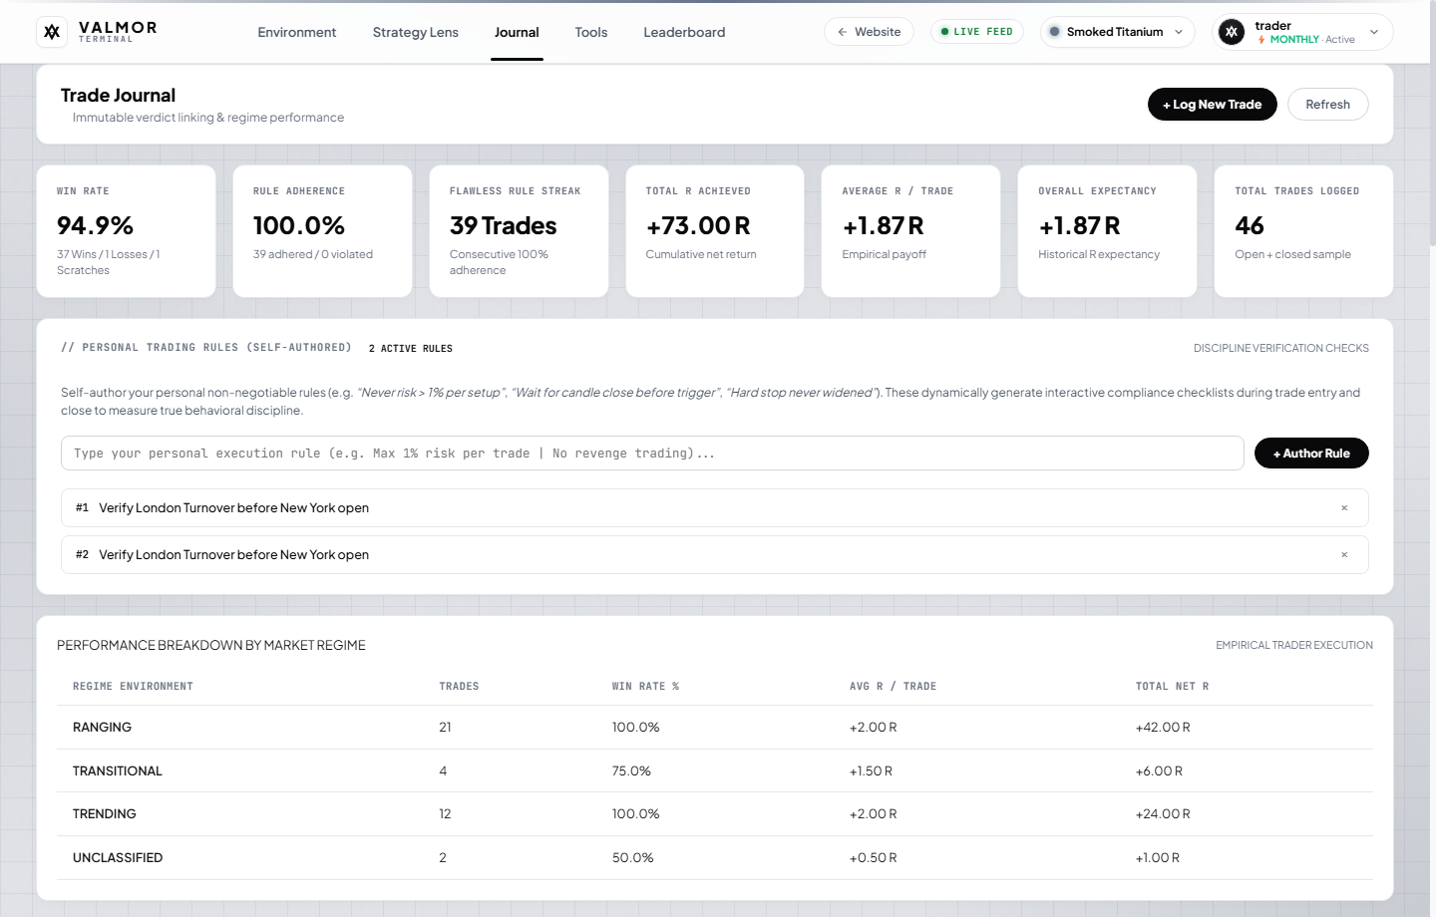This screenshot has height=917, width=1436.
Task: Open the Leaderboard tab
Action: [x=684, y=32]
